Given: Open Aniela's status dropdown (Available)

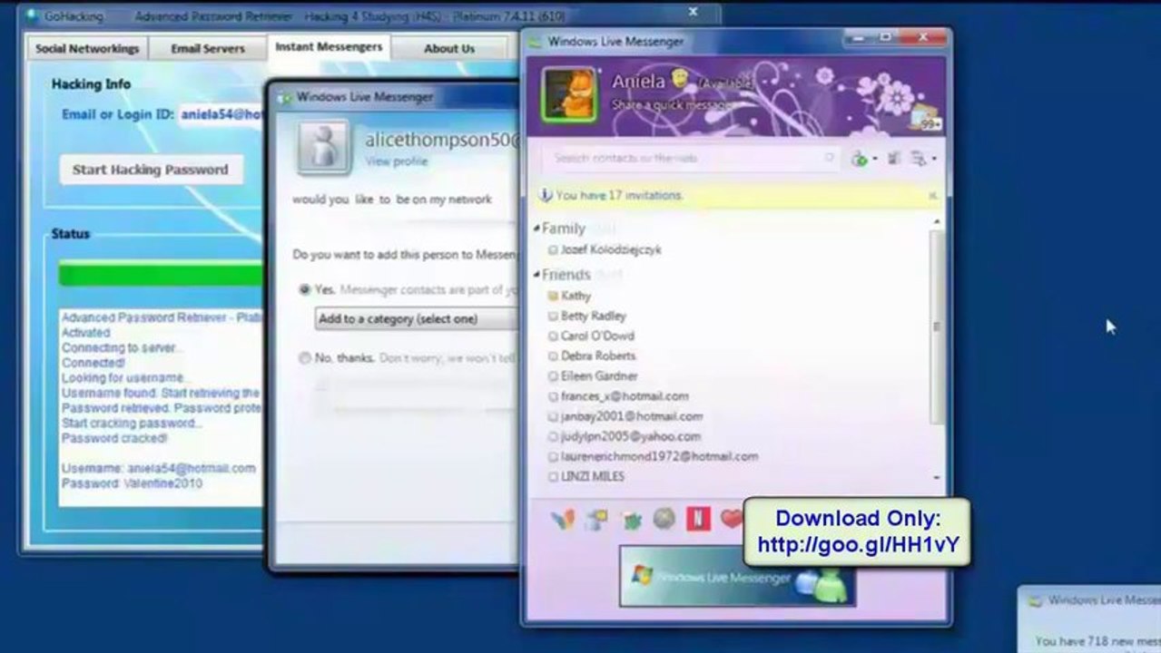Looking at the screenshot, I should (x=724, y=83).
